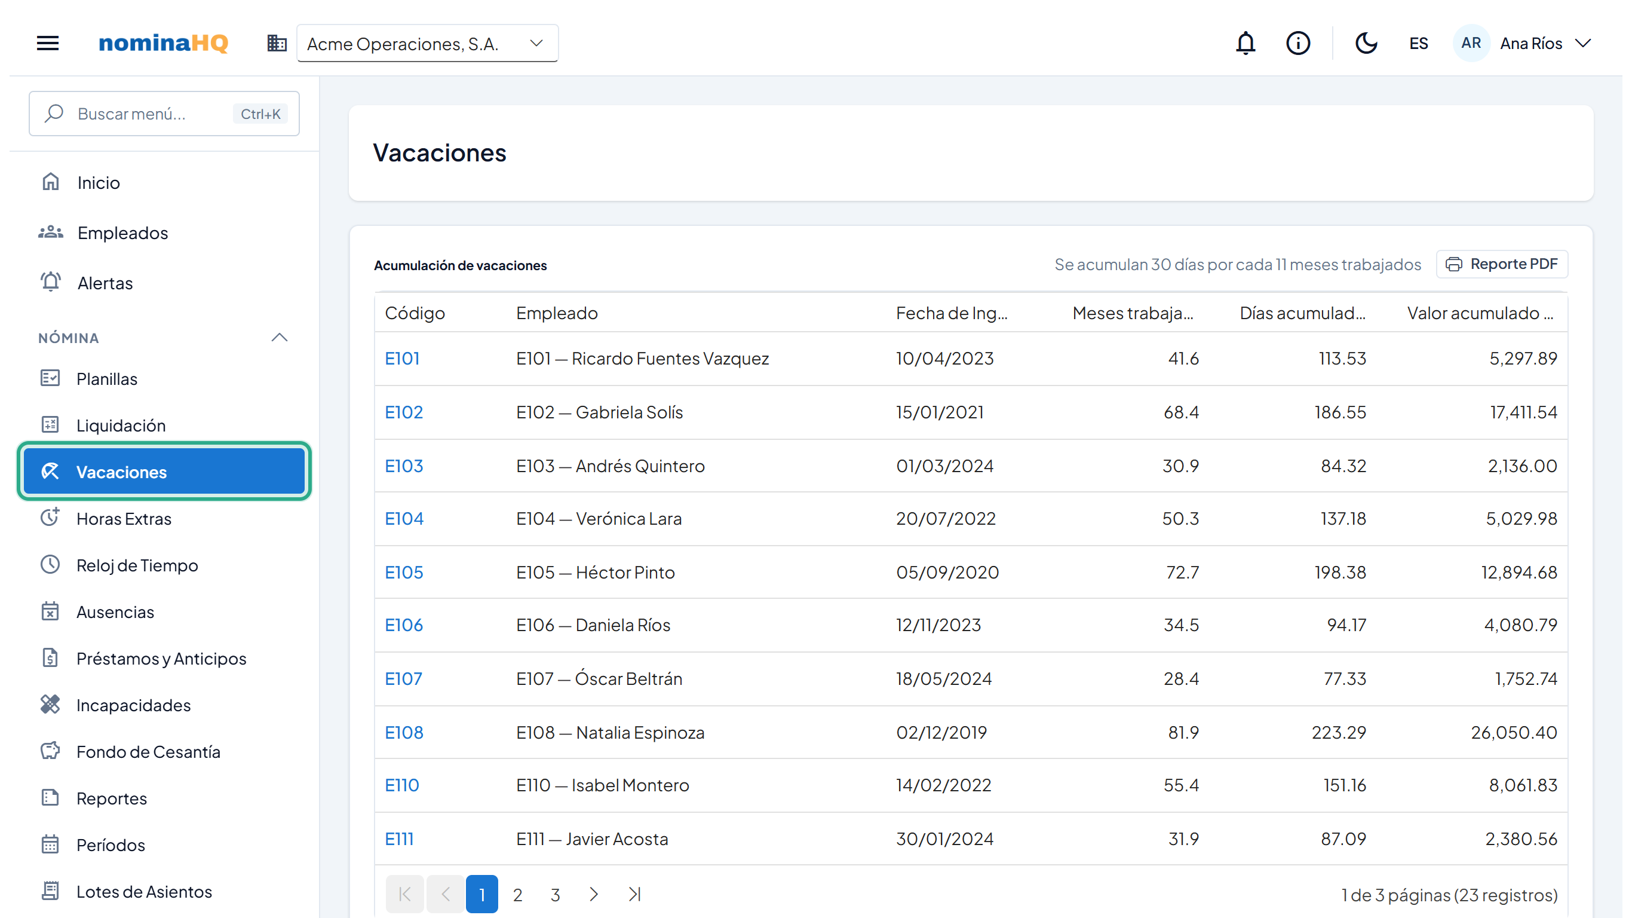Switch language via ES button
The width and height of the screenshot is (1632, 918).
coord(1419,44)
